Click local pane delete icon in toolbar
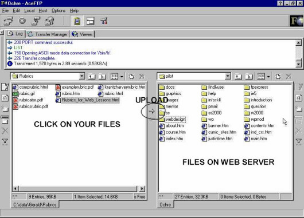Screen dimensions: 304x218 [142, 77]
